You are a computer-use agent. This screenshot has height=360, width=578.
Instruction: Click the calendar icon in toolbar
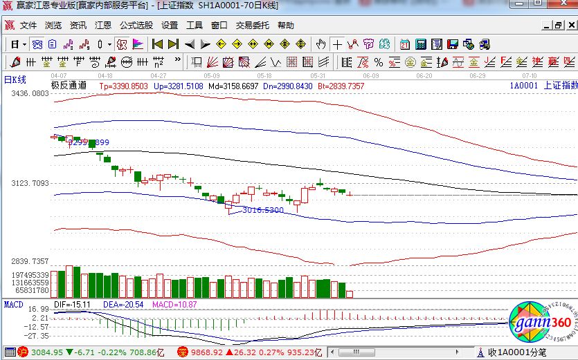[x=404, y=44]
